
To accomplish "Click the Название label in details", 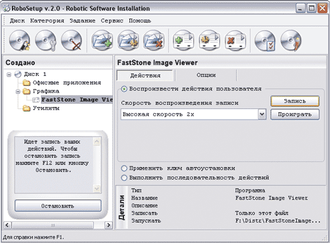I will pyautogui.click(x=145, y=198).
